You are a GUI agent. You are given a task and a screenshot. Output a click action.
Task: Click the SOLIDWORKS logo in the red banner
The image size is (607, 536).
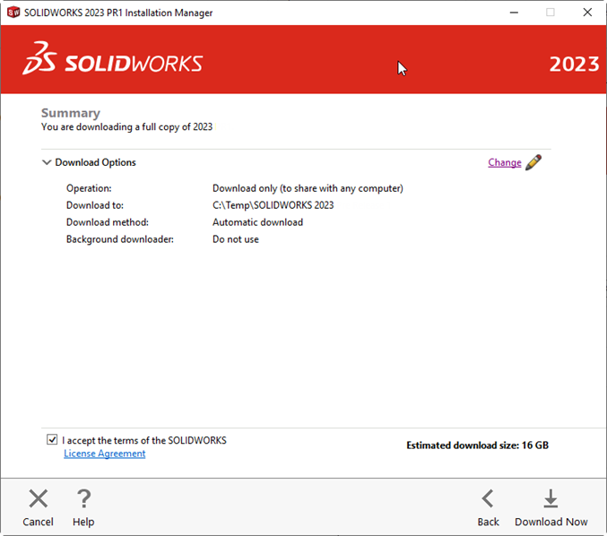coord(113,60)
